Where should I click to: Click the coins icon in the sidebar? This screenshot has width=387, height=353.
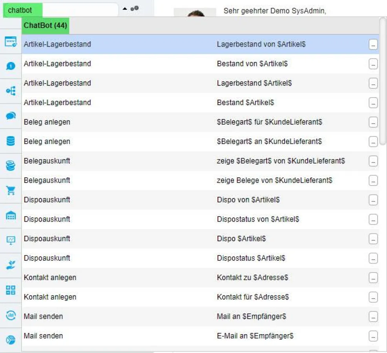point(11,165)
